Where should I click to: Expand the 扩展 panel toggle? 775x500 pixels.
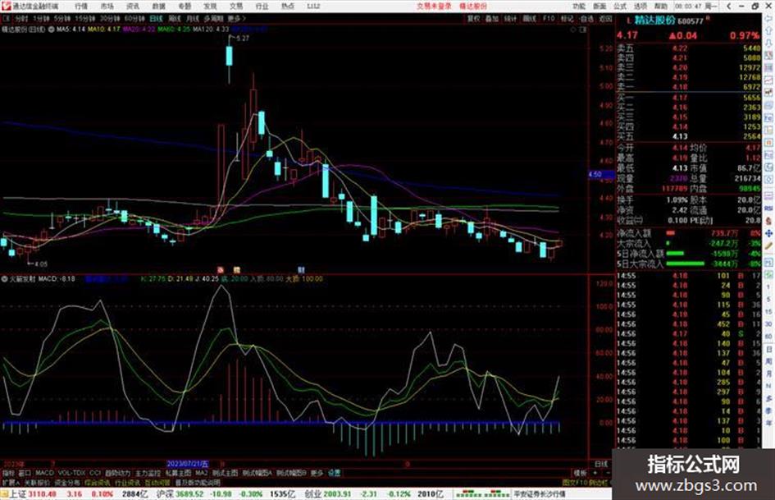pos(11,482)
